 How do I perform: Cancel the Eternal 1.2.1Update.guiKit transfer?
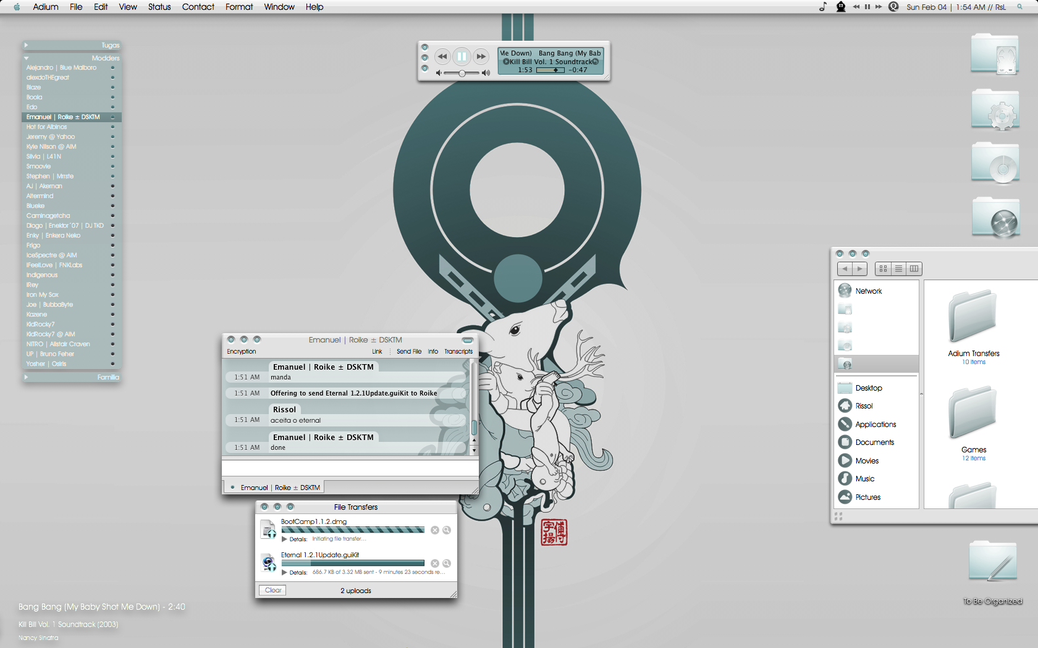435,563
